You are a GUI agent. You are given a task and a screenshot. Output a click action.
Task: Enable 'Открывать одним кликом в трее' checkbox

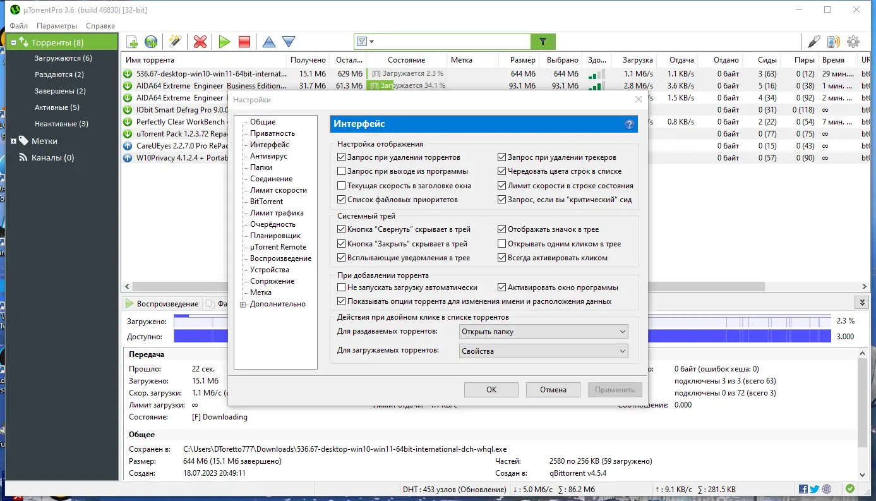502,244
